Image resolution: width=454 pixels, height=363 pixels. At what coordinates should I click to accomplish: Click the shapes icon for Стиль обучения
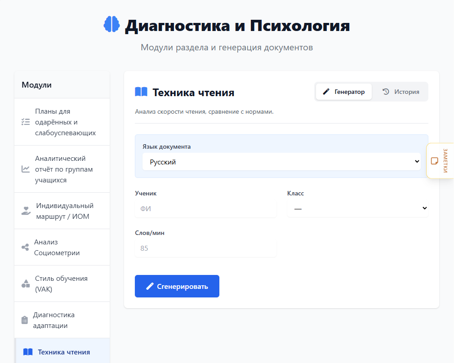pos(26,283)
